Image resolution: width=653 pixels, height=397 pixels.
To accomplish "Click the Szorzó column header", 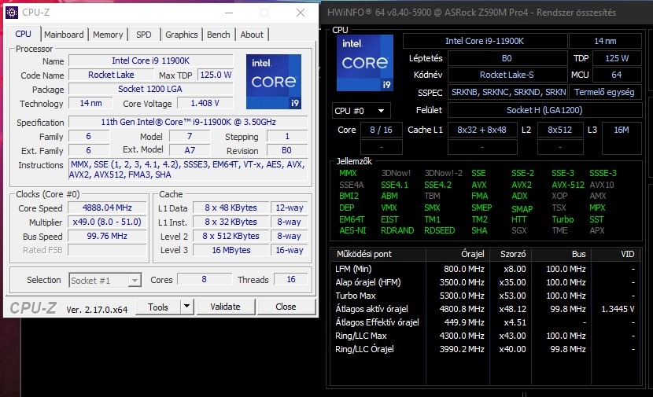I will pyautogui.click(x=511, y=254).
